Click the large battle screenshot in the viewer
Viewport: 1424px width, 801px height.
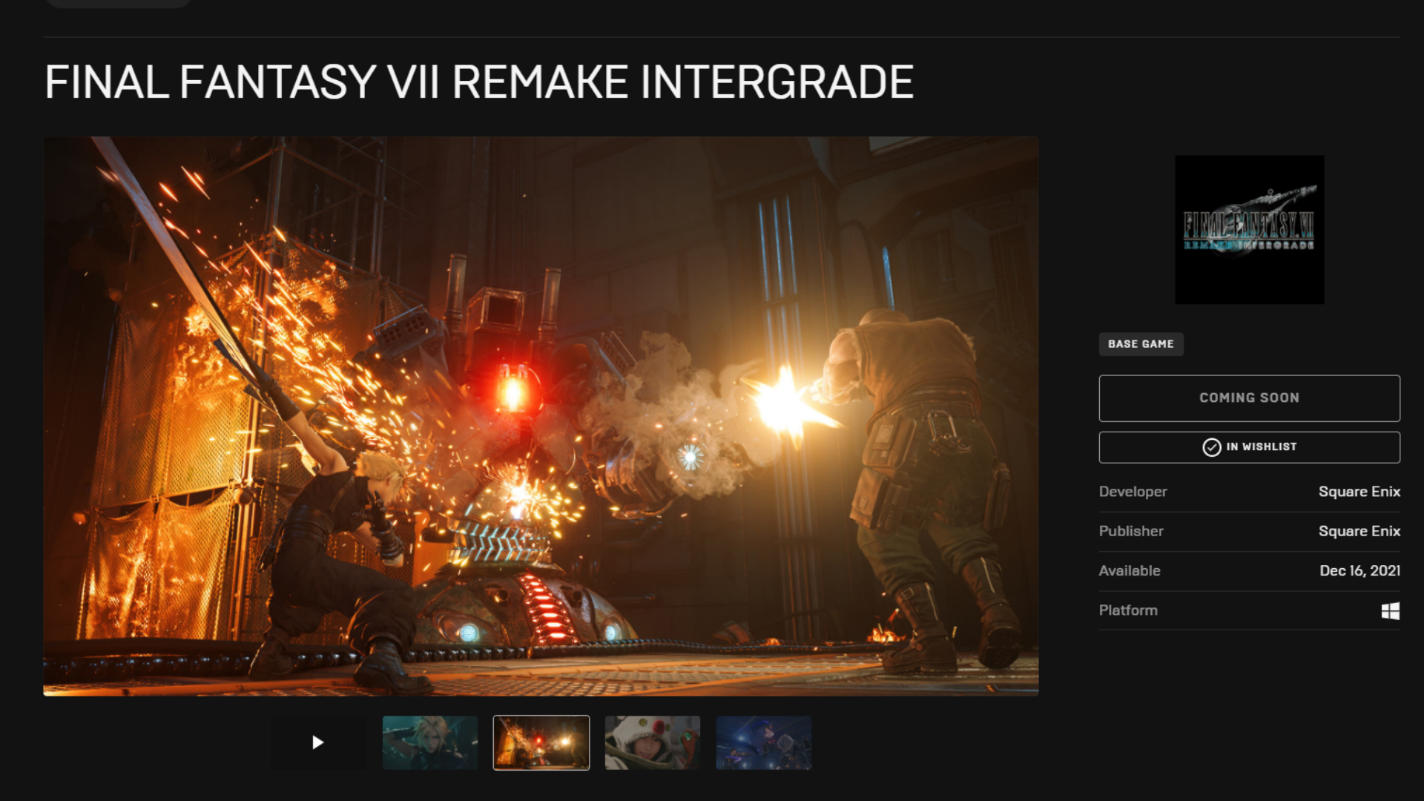coord(541,416)
